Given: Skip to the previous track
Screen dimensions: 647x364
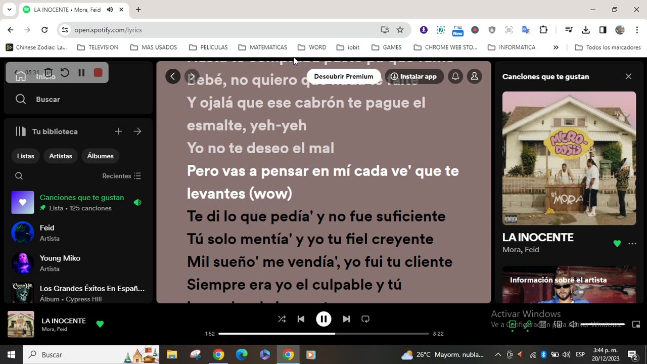Looking at the screenshot, I should coord(301,319).
